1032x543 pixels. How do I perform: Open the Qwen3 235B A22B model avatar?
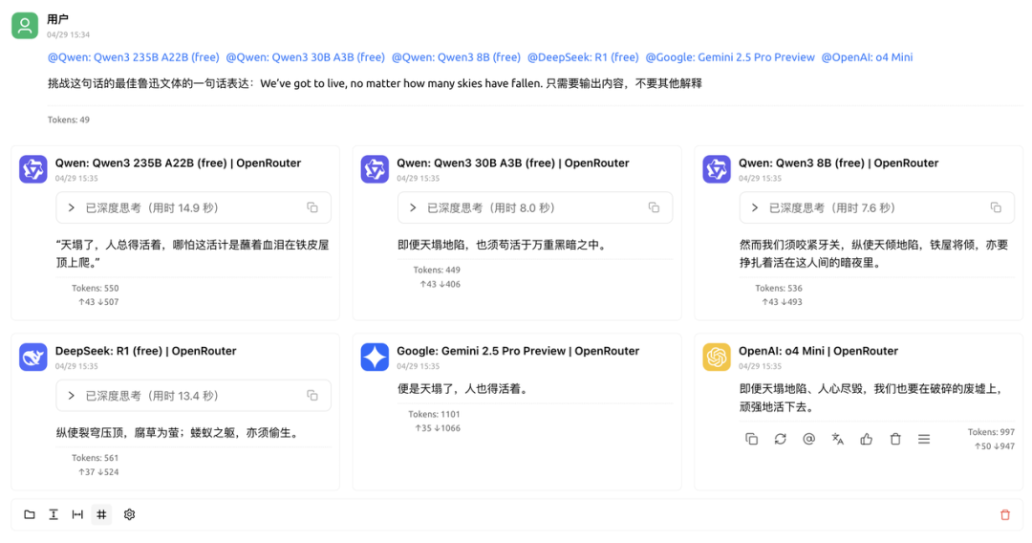tap(32, 169)
